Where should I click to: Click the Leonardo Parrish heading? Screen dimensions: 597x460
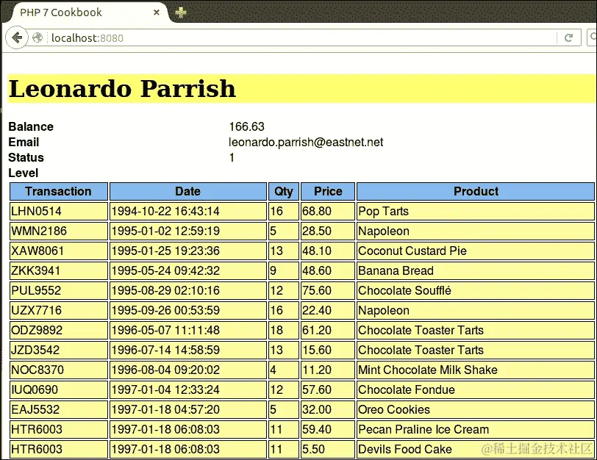(122, 89)
